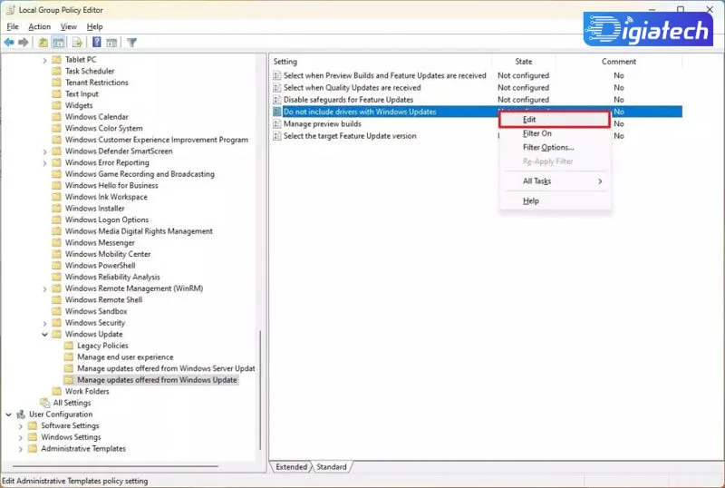Screen dimensions: 725x488
Task: Expand Administrative Templates under User Configuration
Action: click(x=20, y=449)
